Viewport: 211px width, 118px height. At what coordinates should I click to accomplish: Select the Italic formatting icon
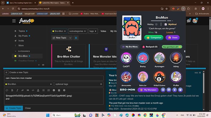pos(17,90)
